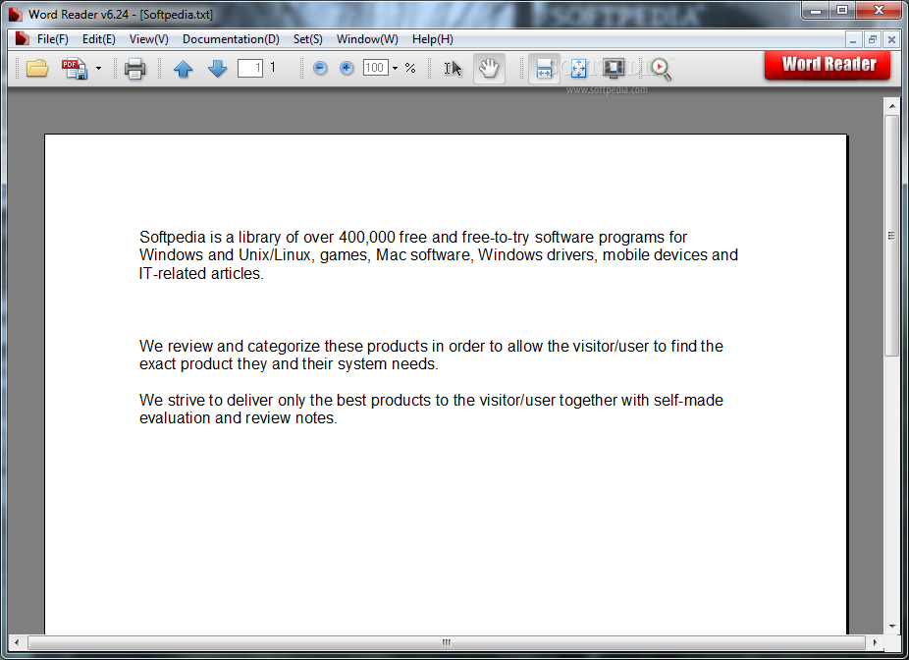This screenshot has width=909, height=660.
Task: Print the document with printer icon
Action: tap(135, 69)
